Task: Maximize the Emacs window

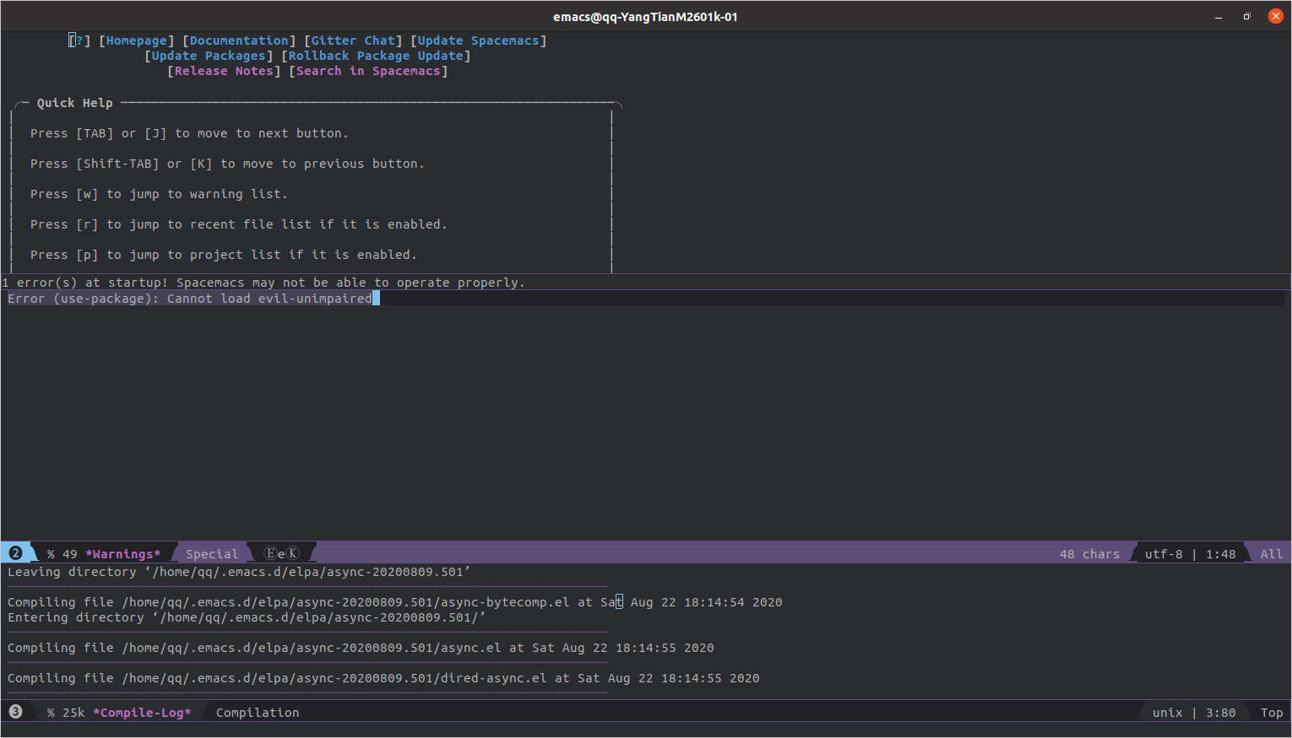Action: [x=1246, y=16]
